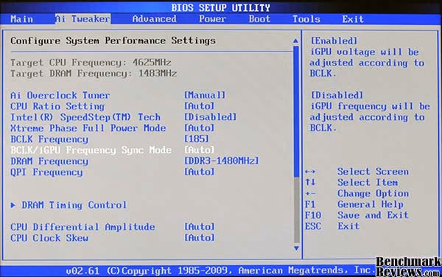Change Xtreme Phase Full Power Mode [Auto]
Viewport: 442px width, 277px height.
tap(200, 129)
